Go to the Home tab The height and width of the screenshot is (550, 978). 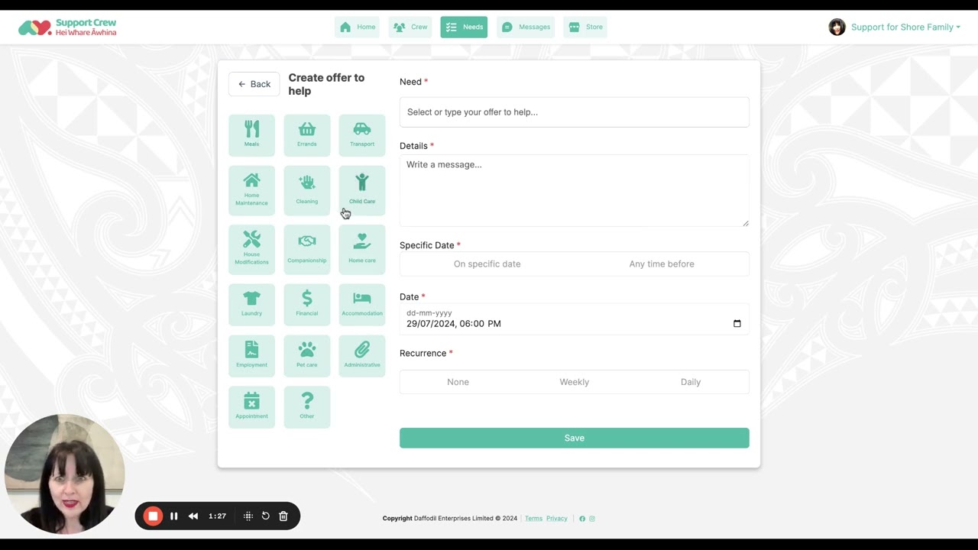click(357, 27)
